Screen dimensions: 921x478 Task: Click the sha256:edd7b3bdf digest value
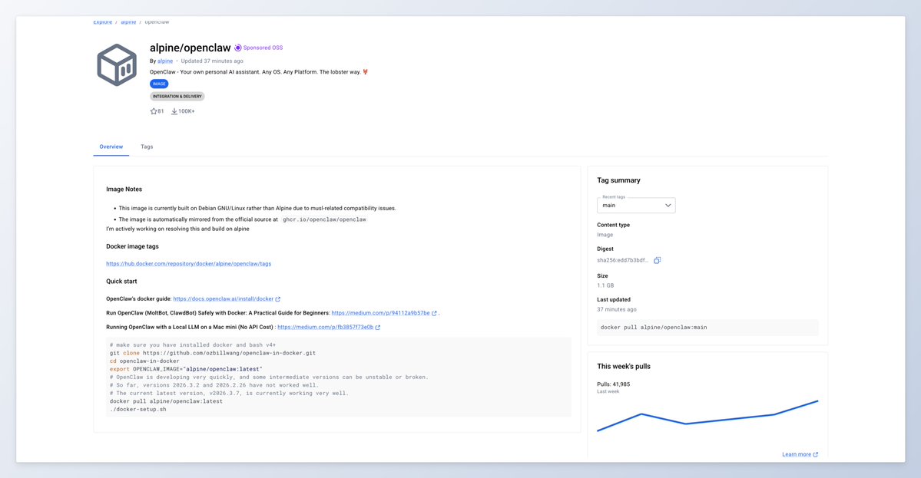(x=623, y=260)
